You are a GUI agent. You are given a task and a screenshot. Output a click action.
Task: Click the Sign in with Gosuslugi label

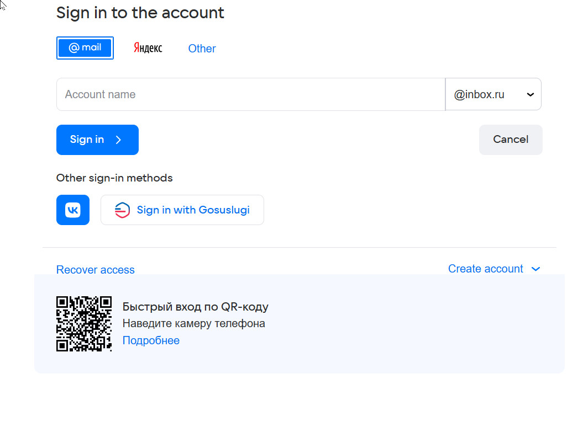coord(193,210)
